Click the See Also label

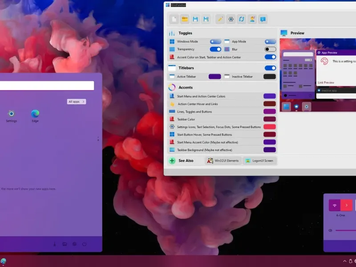(186, 161)
